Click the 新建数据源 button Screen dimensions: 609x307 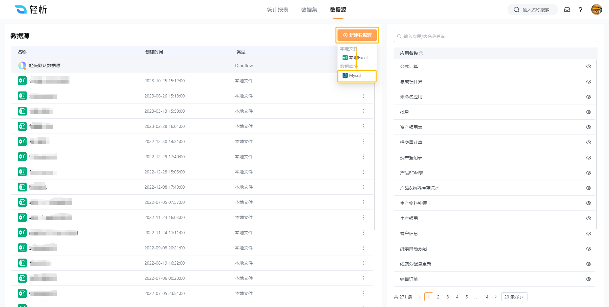point(357,35)
